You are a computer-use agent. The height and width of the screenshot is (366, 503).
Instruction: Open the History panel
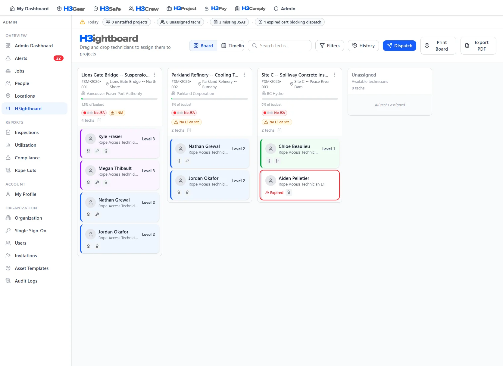(363, 46)
